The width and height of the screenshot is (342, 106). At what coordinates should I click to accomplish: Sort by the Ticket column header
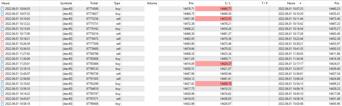(x=94, y=3)
